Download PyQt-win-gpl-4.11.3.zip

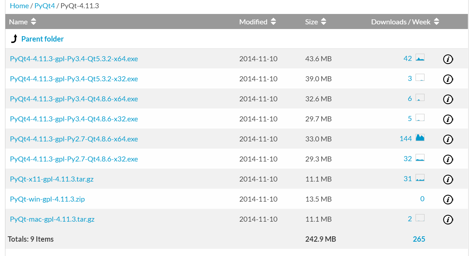(x=47, y=199)
